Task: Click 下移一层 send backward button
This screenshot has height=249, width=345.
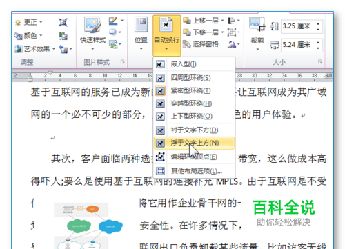Action: coord(201,32)
